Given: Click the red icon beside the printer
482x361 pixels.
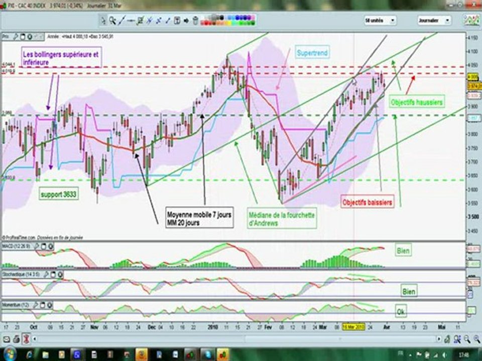Looking at the screenshot, I should pos(27,339).
